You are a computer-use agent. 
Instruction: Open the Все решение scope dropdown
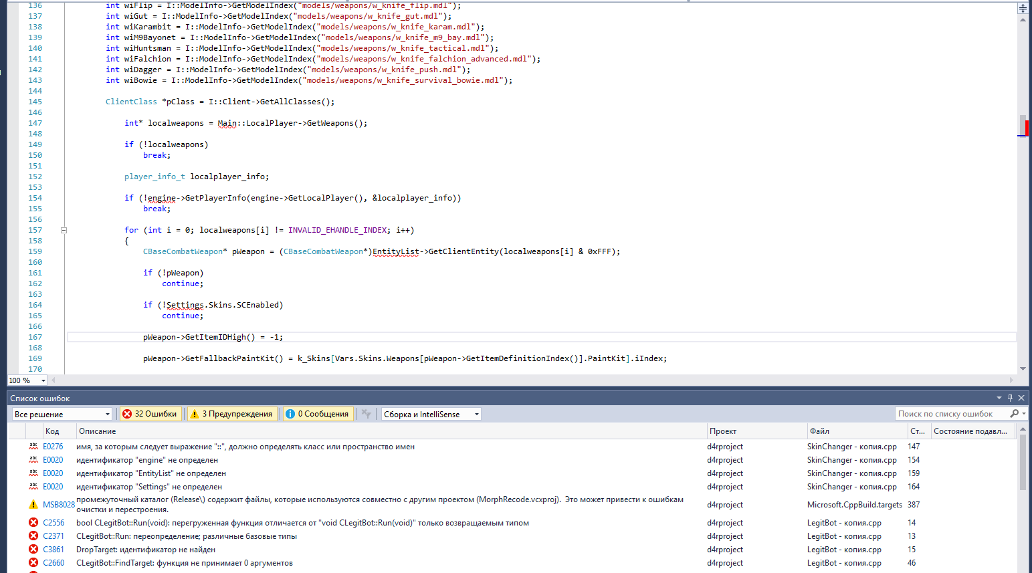62,414
